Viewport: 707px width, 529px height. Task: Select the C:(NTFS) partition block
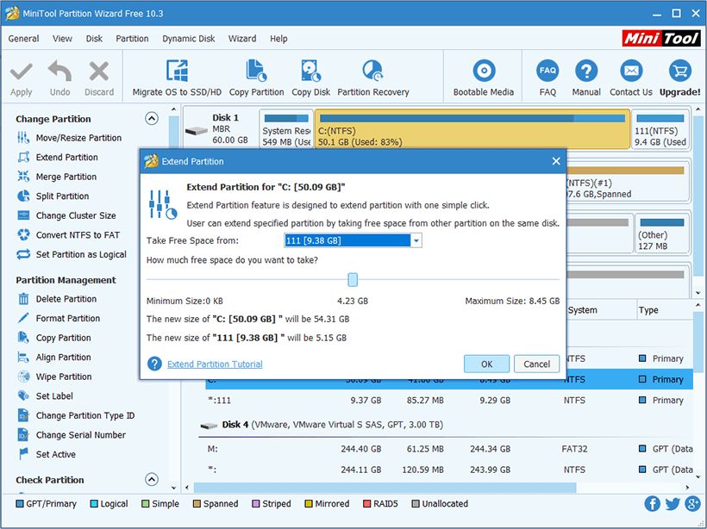click(472, 129)
